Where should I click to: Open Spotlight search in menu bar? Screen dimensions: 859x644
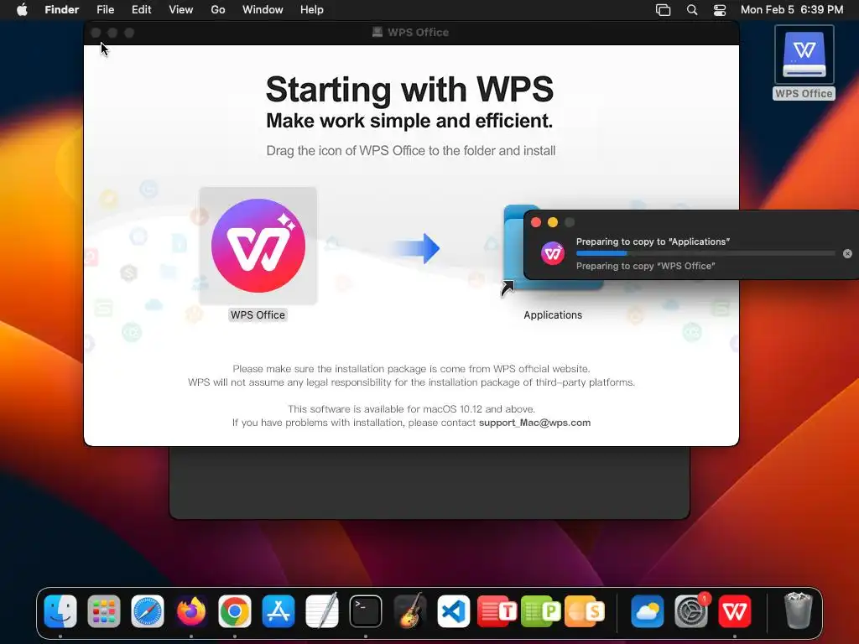692,10
